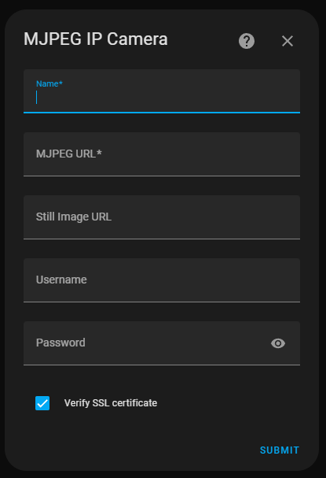Click the Password placeholder label
The height and width of the screenshot is (478, 326).
coord(60,343)
